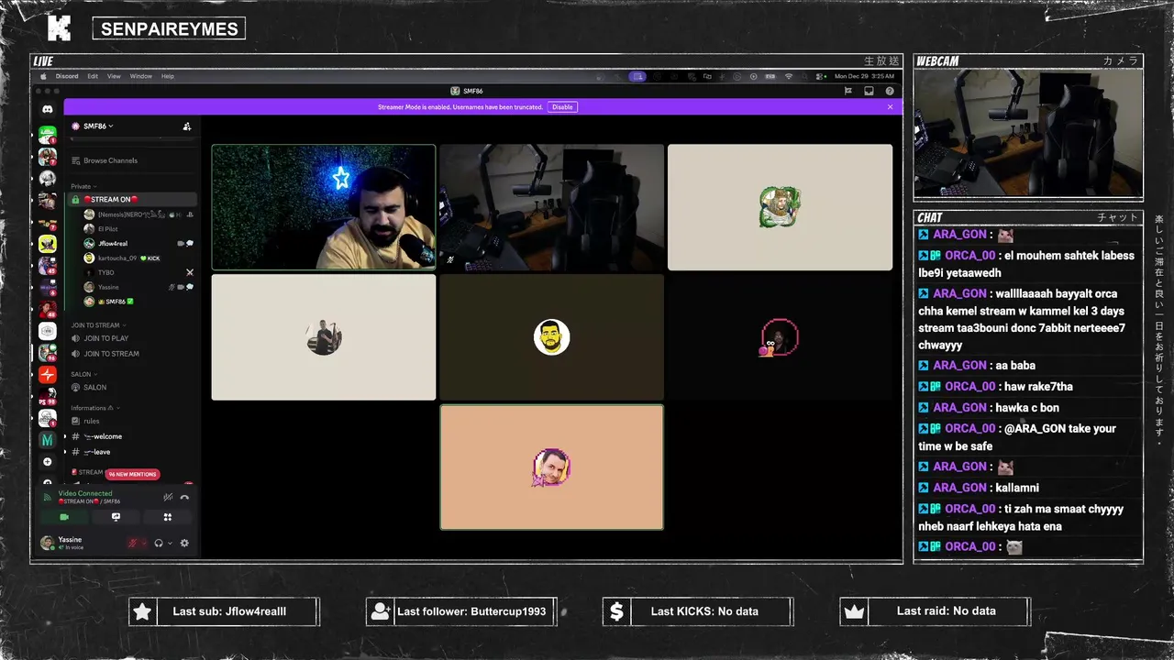Dismiss the Streamer Mode banner with X
Screen dimensions: 1174x660
pos(890,107)
